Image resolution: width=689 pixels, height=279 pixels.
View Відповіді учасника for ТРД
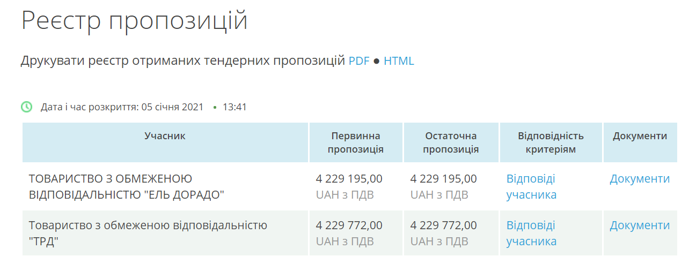[531, 233]
